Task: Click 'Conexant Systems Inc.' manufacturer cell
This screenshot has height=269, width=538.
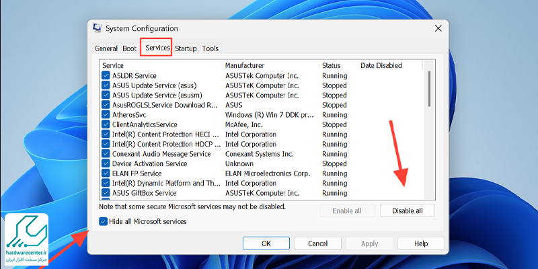Action: click(261, 154)
